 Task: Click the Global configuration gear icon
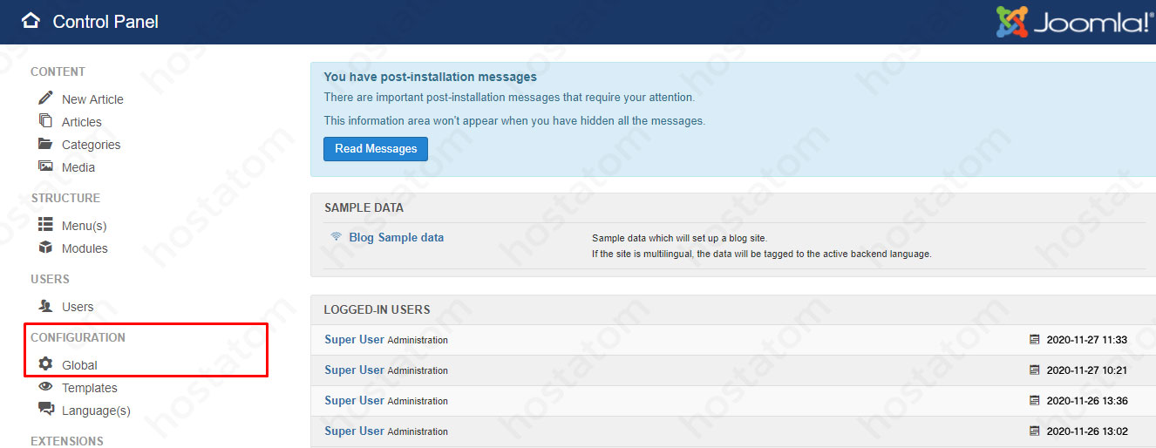[45, 364]
